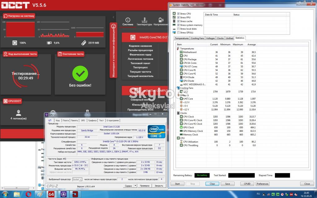Uncheck the Stress cache checkbox

pyautogui.click(x=178, y=21)
